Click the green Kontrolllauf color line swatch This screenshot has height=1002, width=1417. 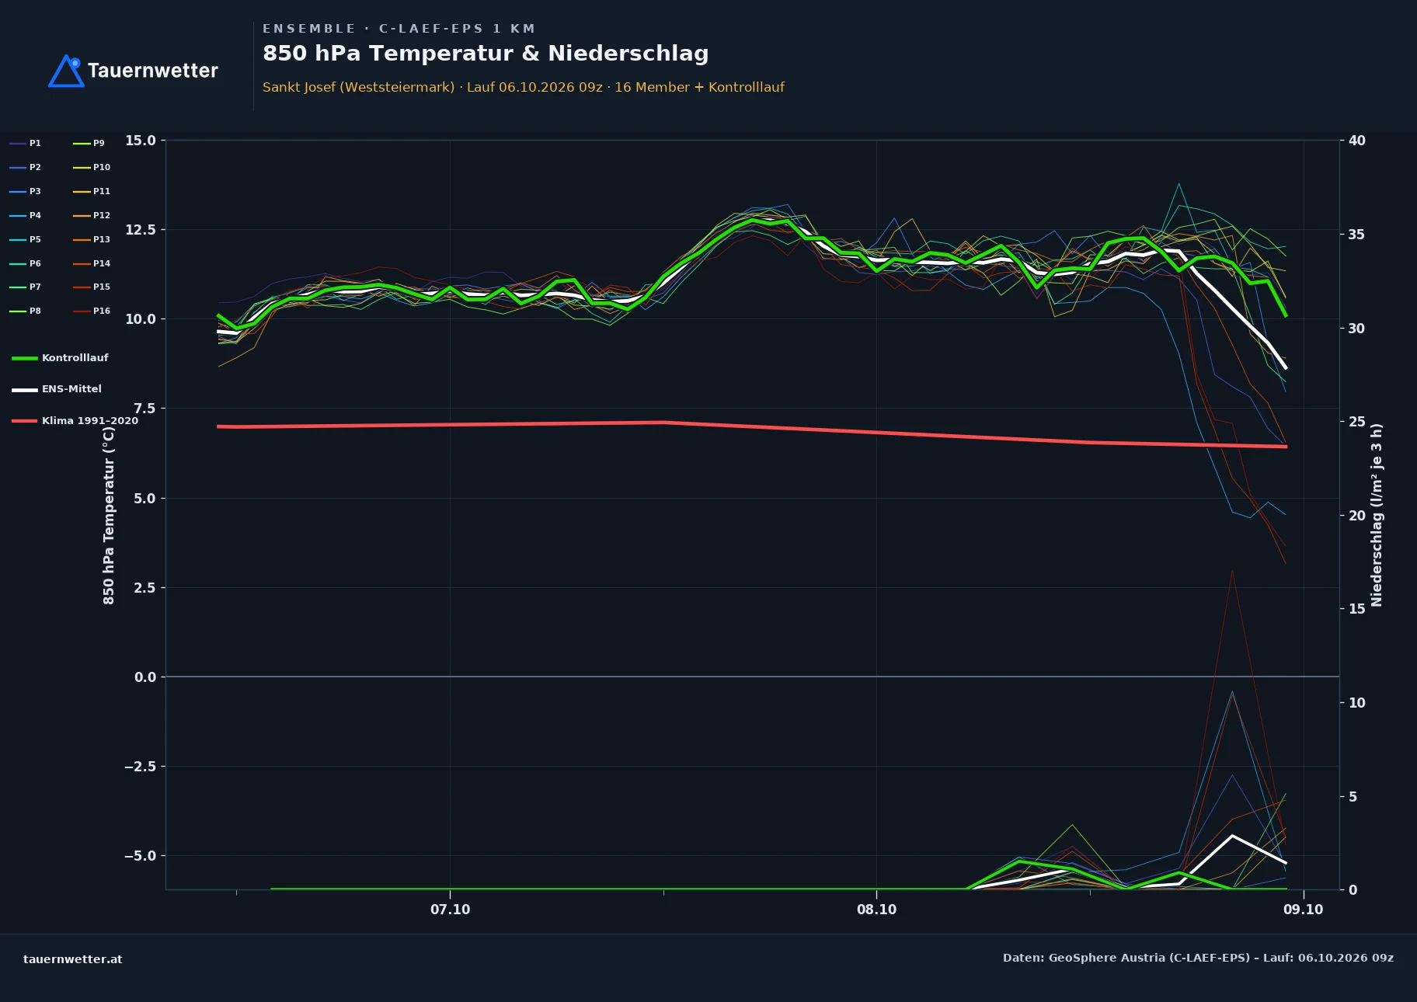25,358
